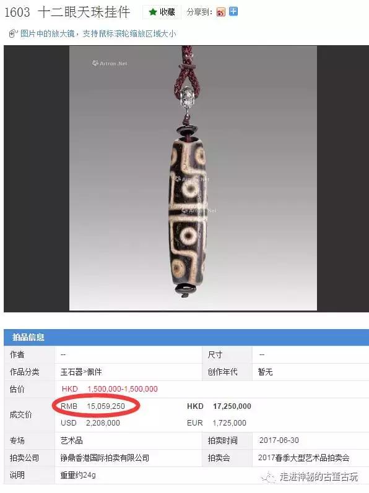Click the green star 收藏 favorite button

point(162,12)
